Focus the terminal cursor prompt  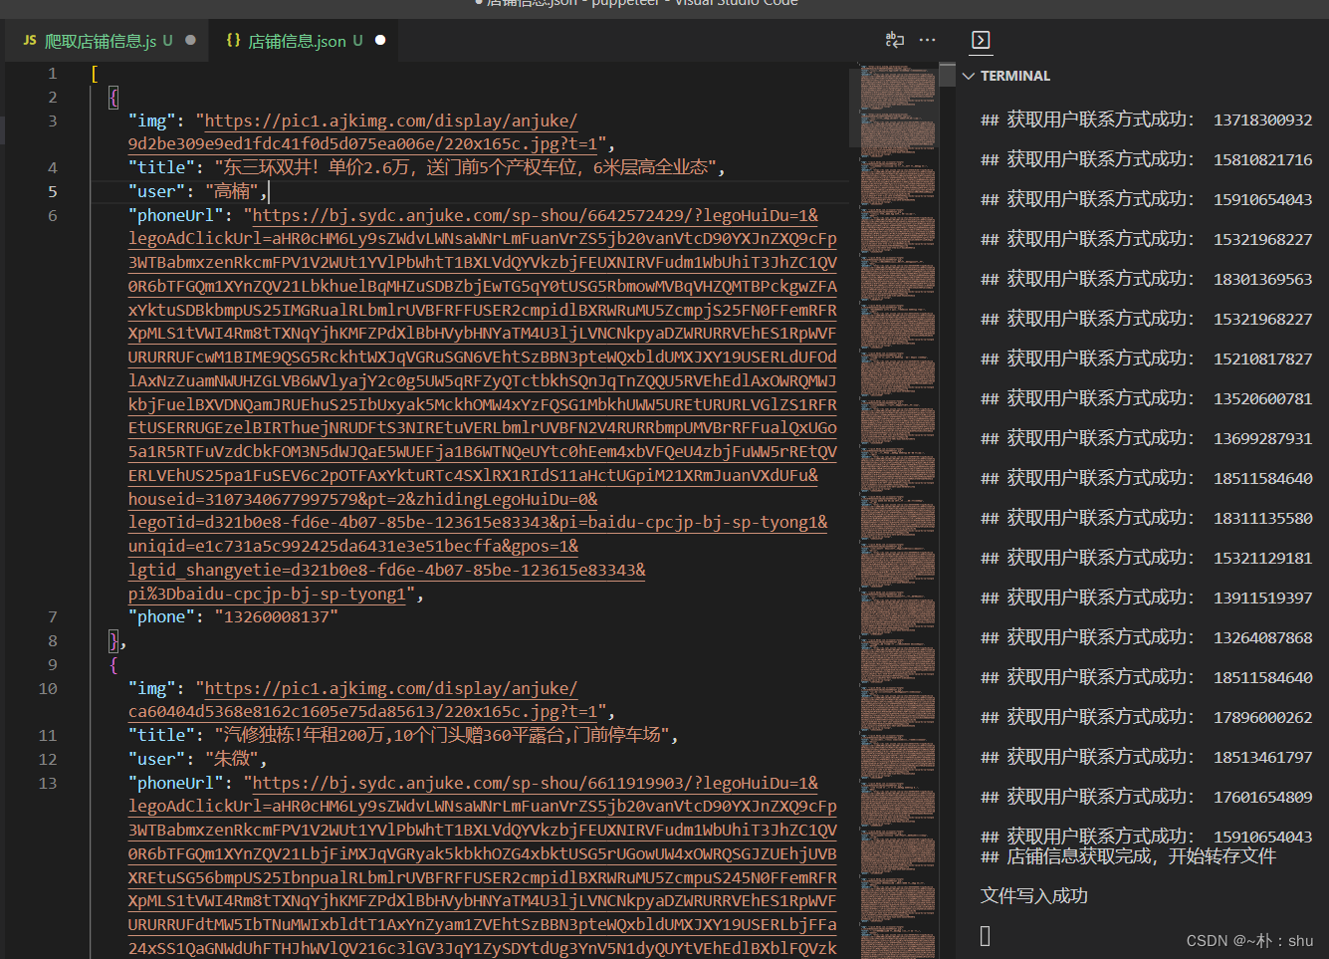pyautogui.click(x=986, y=935)
